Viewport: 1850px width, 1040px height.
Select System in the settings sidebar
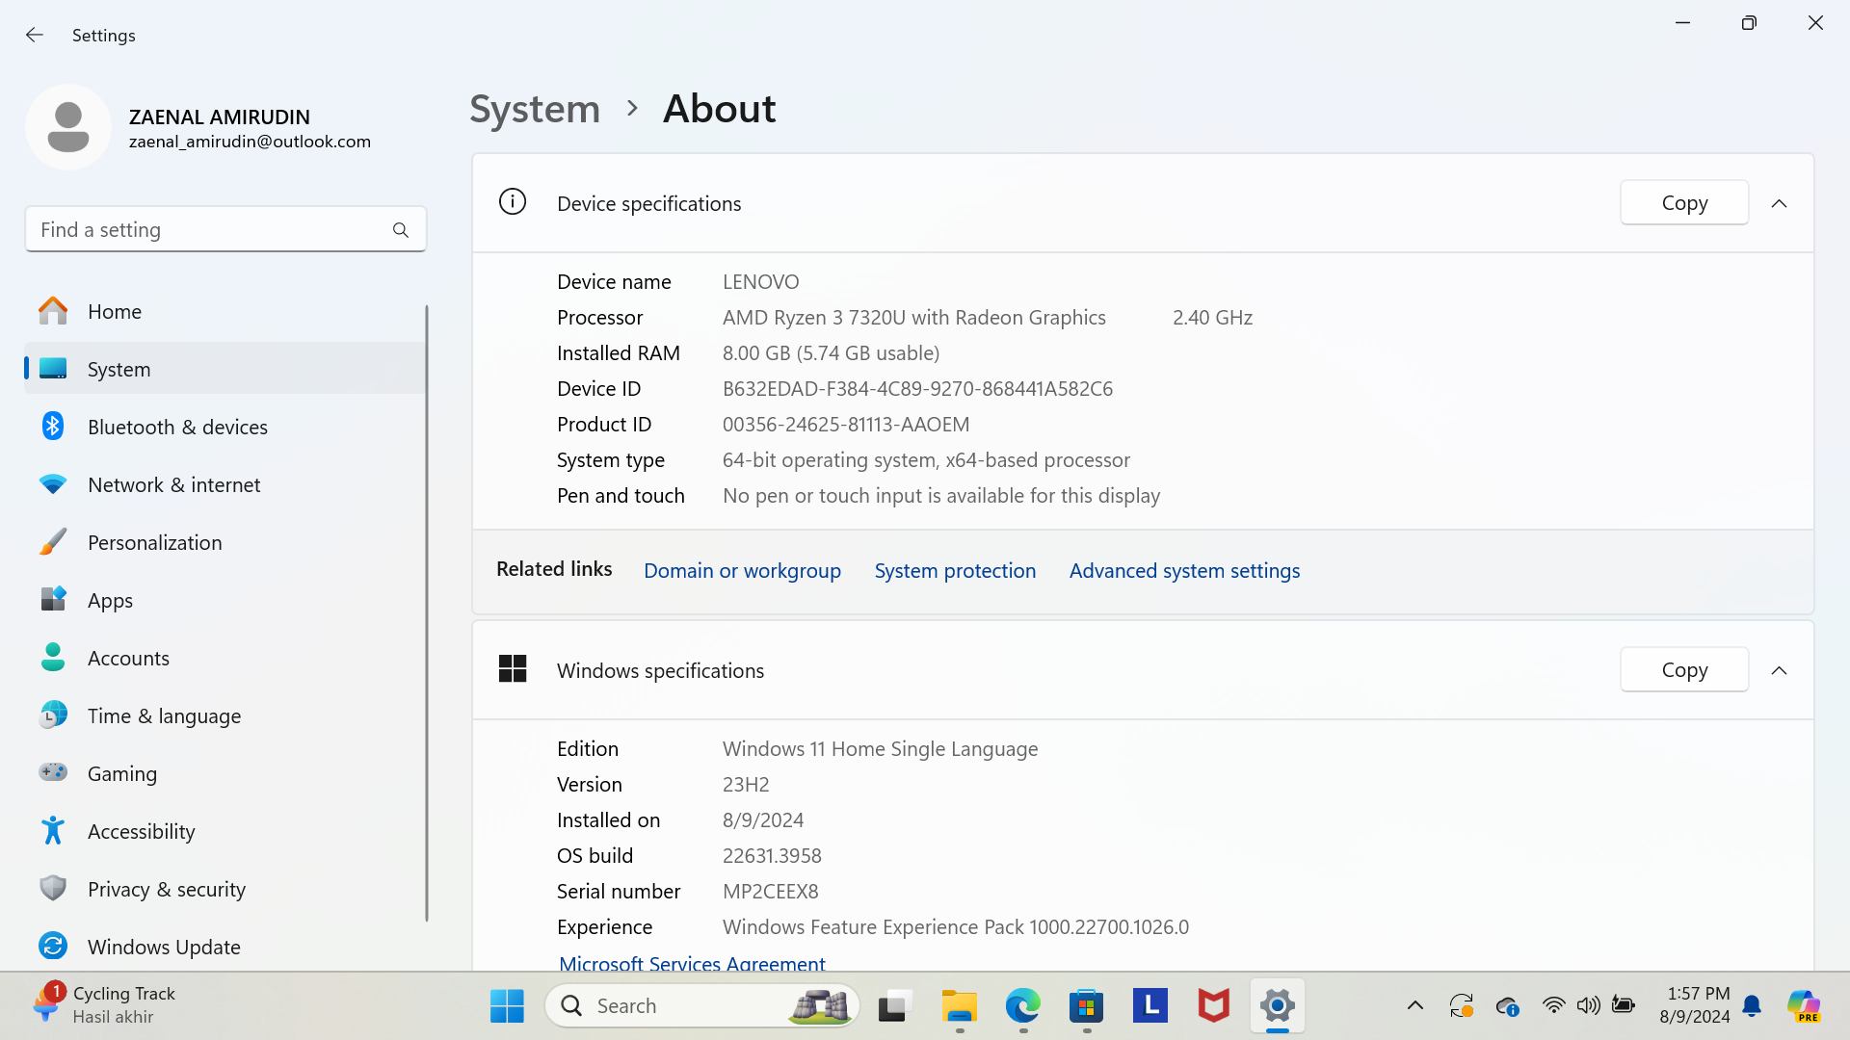225,369
